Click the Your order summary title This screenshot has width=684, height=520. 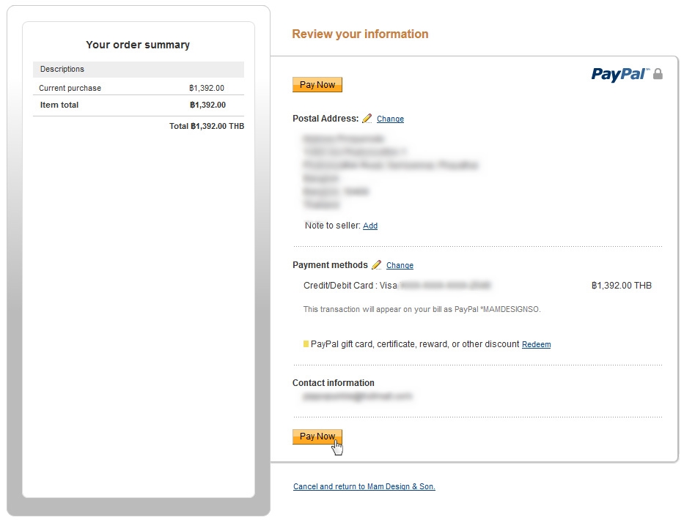point(138,45)
